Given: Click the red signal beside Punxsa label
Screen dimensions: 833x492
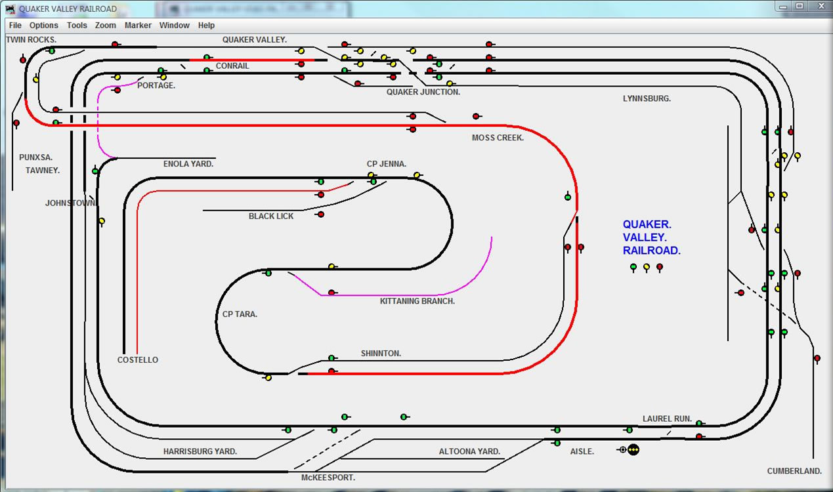Looking at the screenshot, I should pyautogui.click(x=16, y=123).
